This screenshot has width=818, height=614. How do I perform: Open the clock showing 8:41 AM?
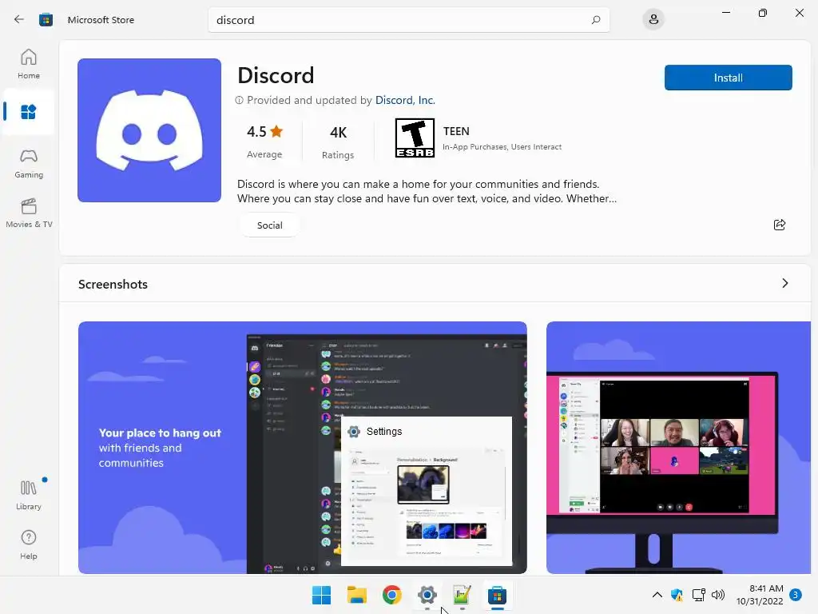pos(760,595)
